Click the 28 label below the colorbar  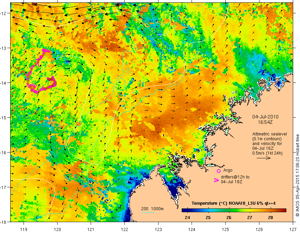point(270,217)
